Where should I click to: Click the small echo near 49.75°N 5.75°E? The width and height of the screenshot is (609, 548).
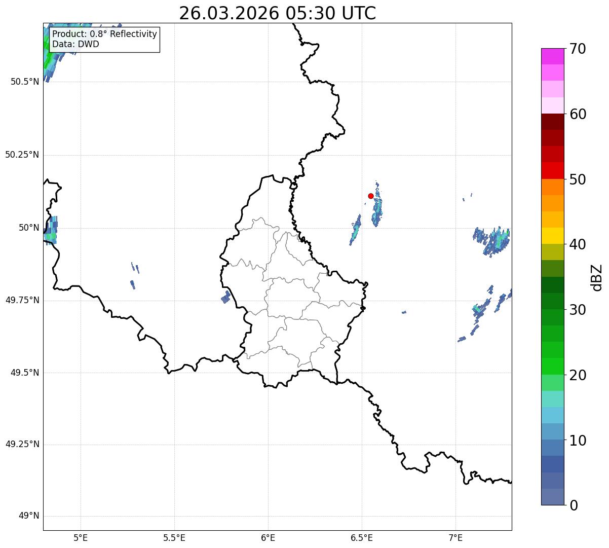(226, 297)
